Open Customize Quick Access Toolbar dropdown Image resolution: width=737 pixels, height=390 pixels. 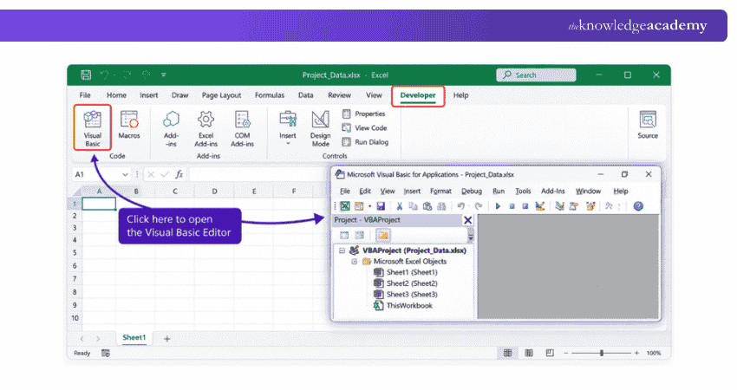pos(164,75)
